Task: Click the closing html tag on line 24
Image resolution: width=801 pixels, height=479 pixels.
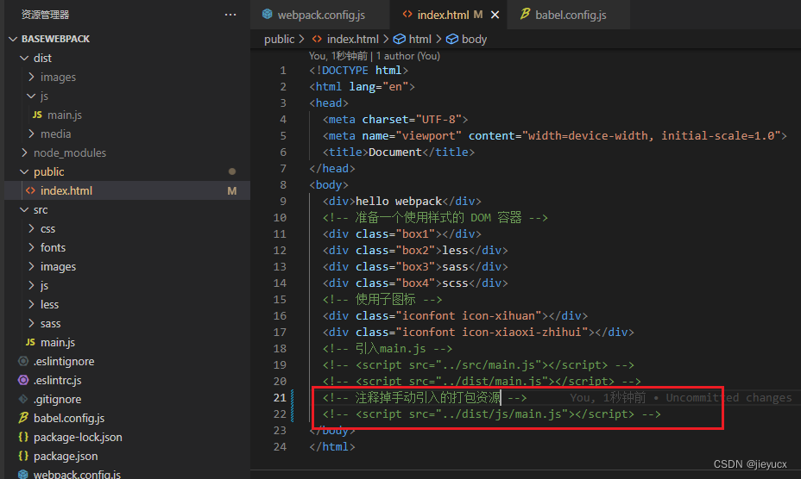Action: pos(332,447)
